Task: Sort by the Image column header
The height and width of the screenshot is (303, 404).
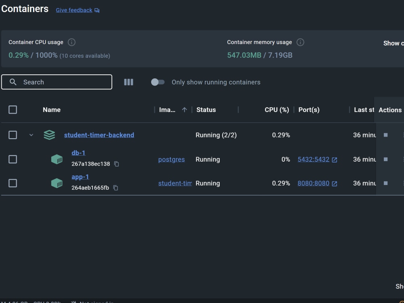Action: pos(167,110)
